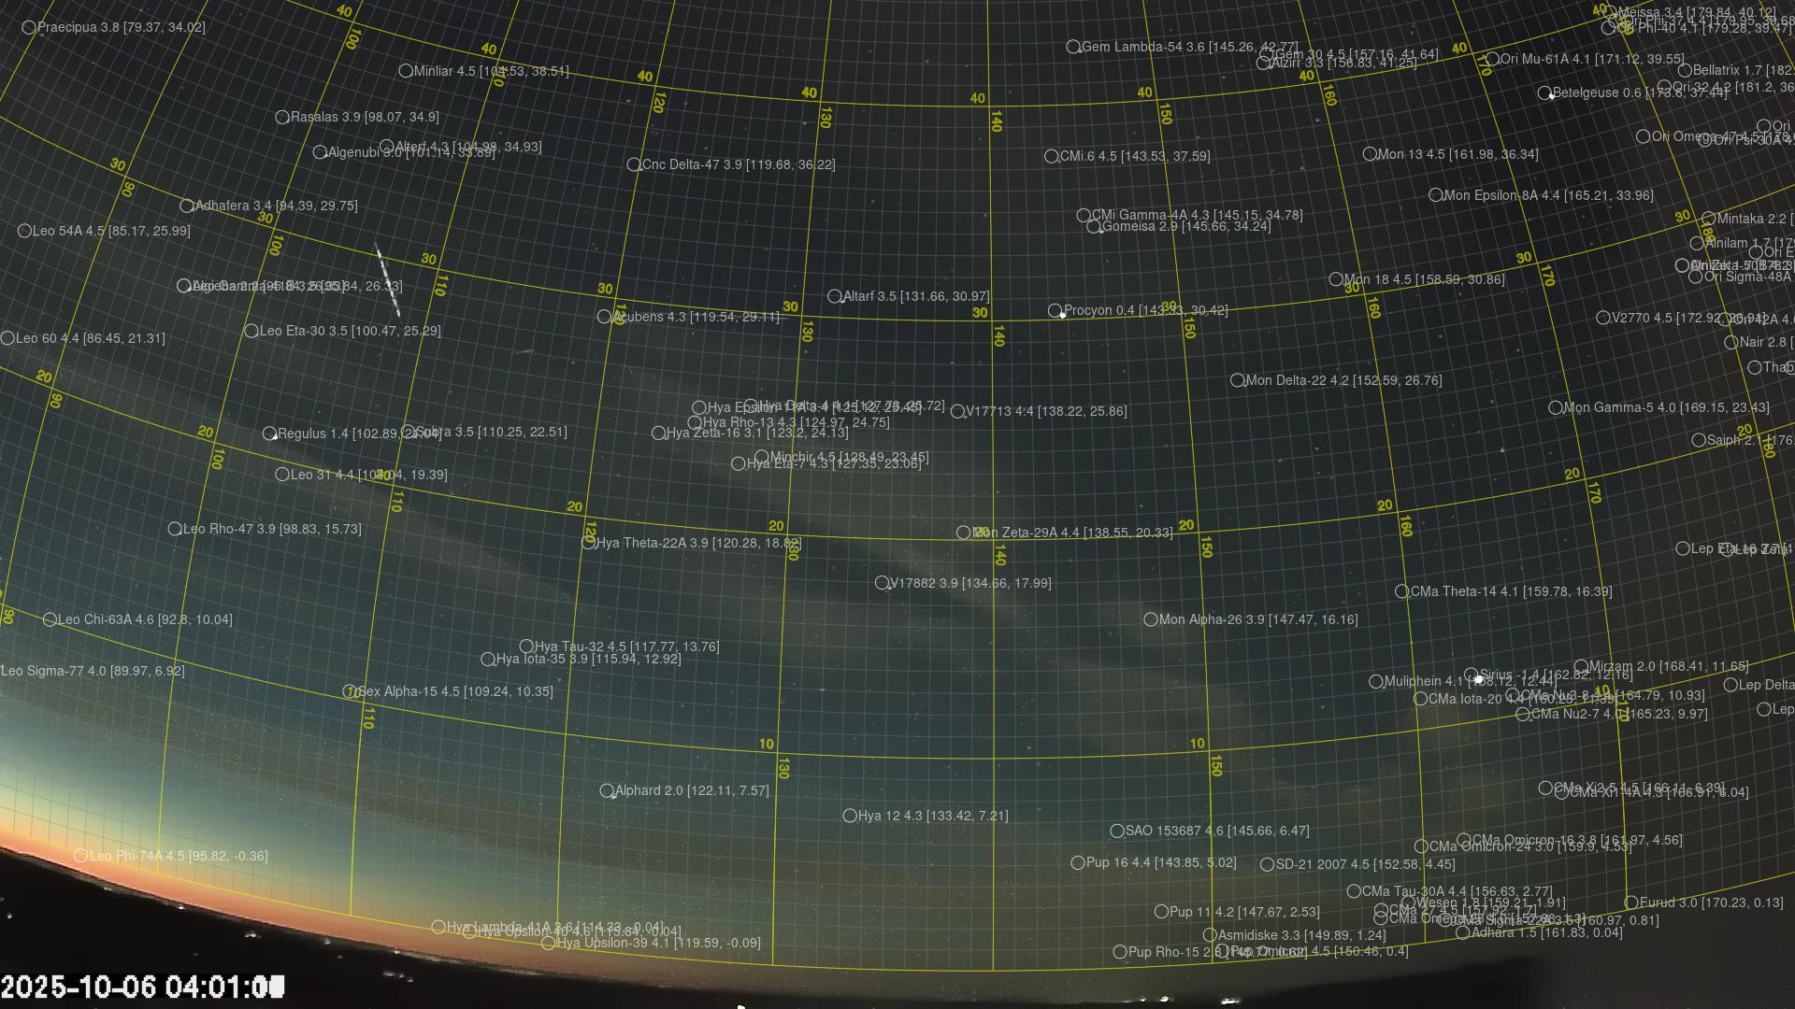Click the Minliar star marker circle

click(x=406, y=71)
